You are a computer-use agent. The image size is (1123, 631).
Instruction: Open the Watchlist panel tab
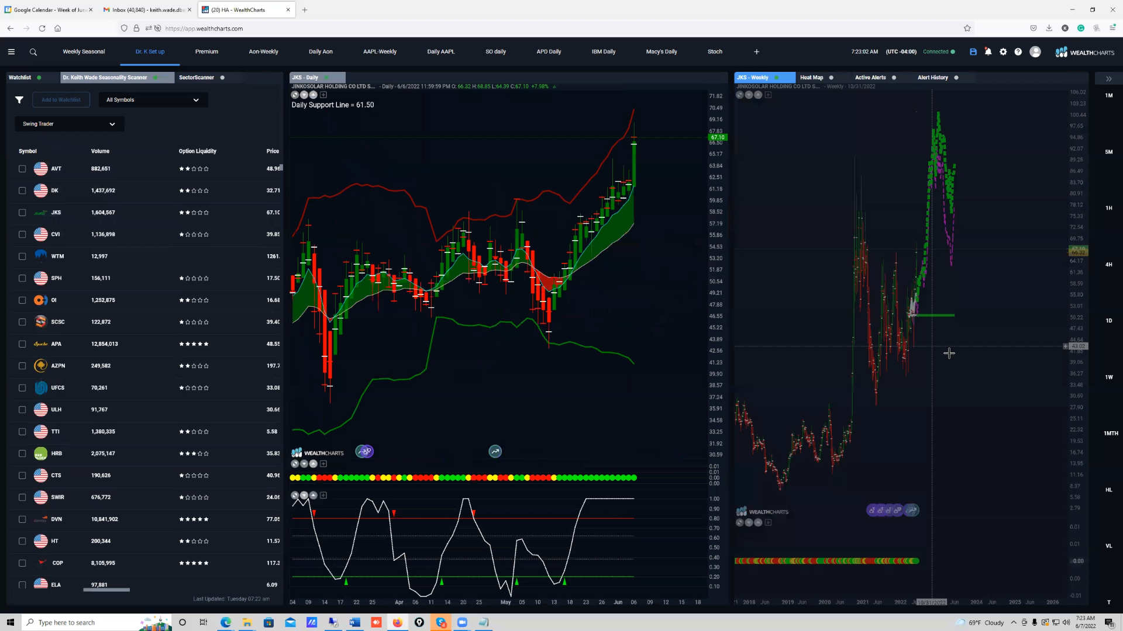pos(20,78)
